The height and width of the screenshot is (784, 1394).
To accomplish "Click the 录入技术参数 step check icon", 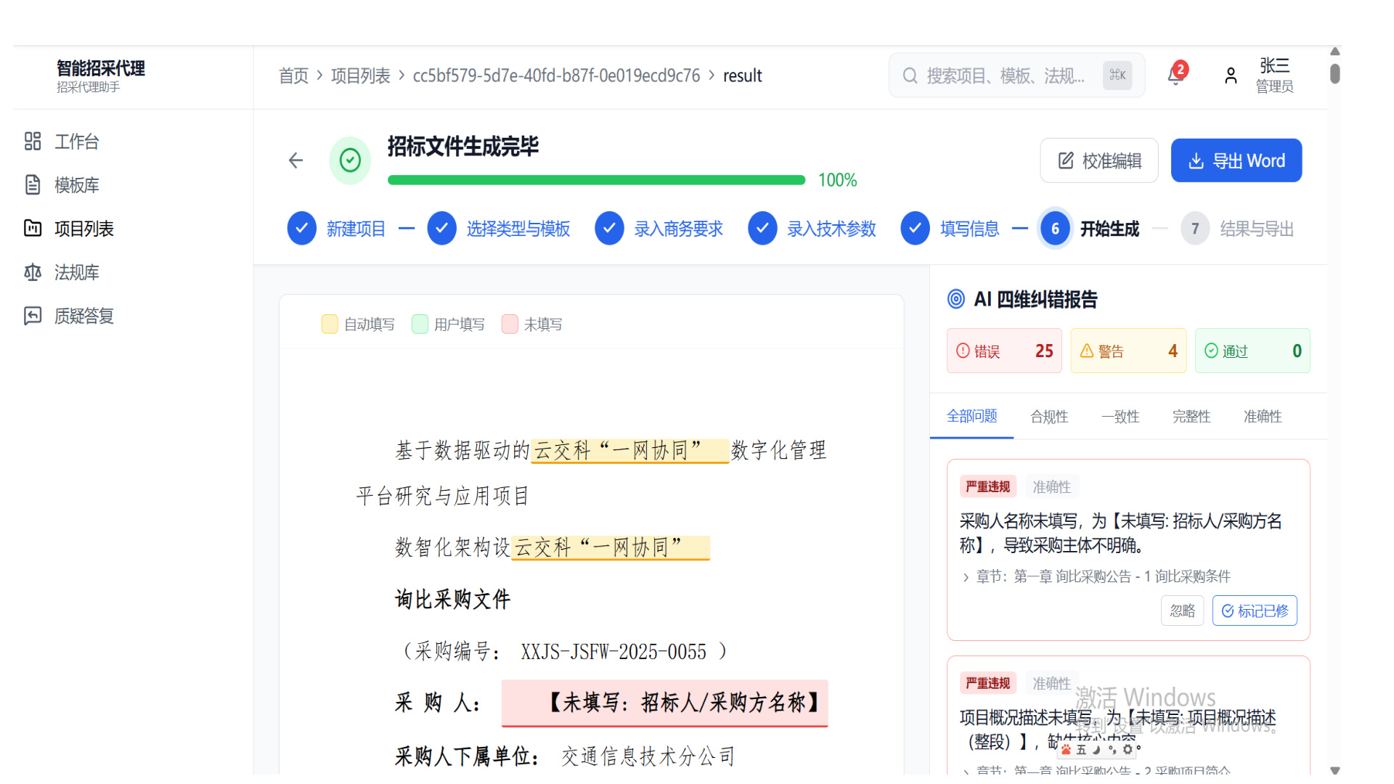I will pos(762,229).
